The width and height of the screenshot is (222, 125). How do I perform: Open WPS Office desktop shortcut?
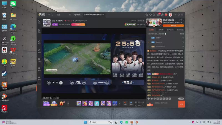(13, 51)
